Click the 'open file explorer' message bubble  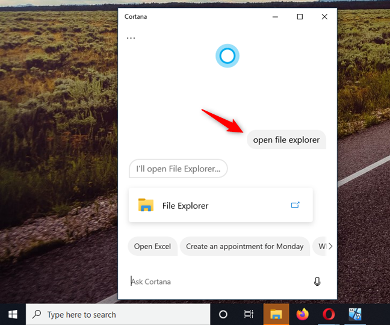(x=286, y=140)
